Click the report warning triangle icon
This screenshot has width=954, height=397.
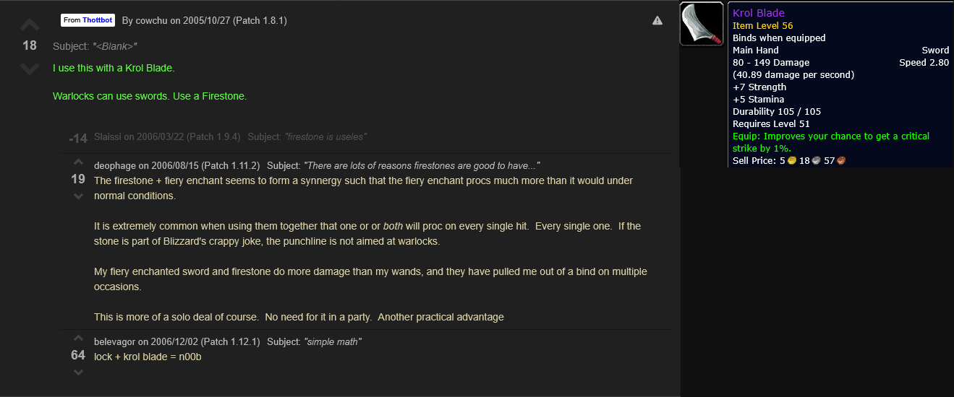[657, 21]
